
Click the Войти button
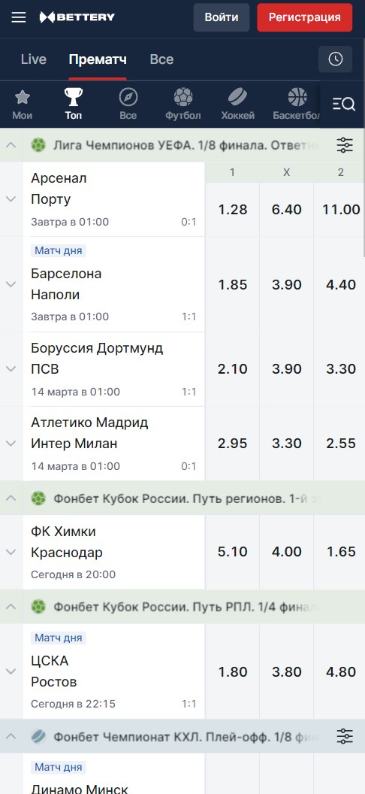[222, 17]
